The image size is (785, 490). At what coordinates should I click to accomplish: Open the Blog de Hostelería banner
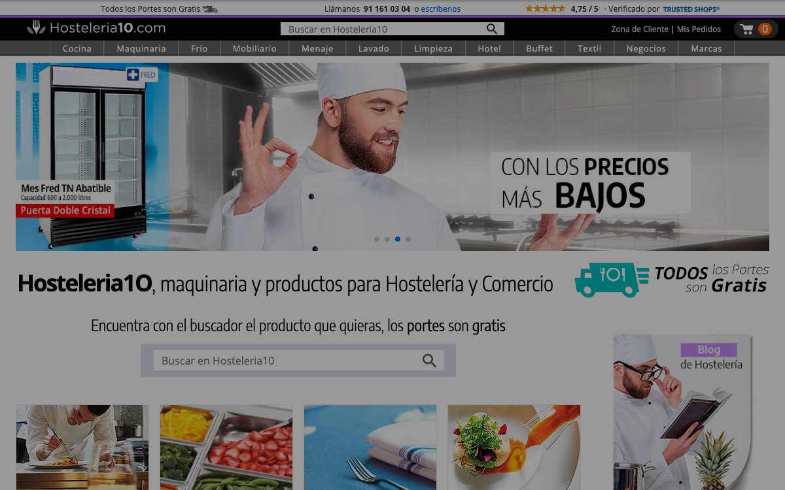point(683,412)
